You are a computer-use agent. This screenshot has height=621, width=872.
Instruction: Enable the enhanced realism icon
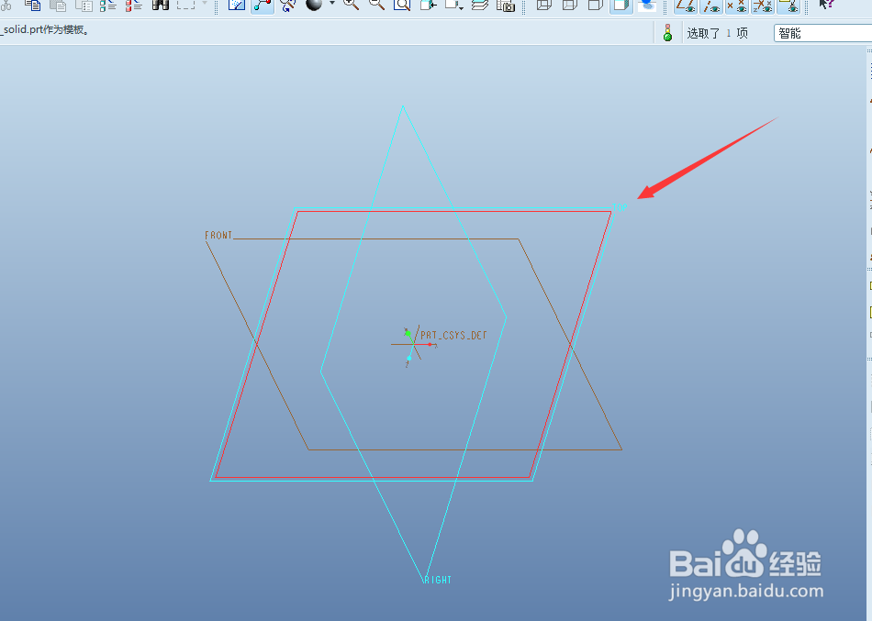647,5
